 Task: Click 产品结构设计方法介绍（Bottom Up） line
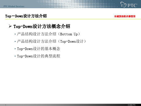click(x=49, y=34)
